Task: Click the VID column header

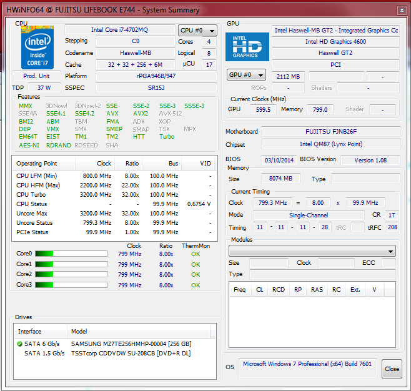Action: click(198, 164)
